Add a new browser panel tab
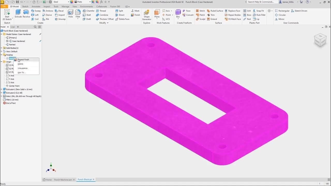The width and height of the screenshot is (331, 186). click(x=18, y=27)
